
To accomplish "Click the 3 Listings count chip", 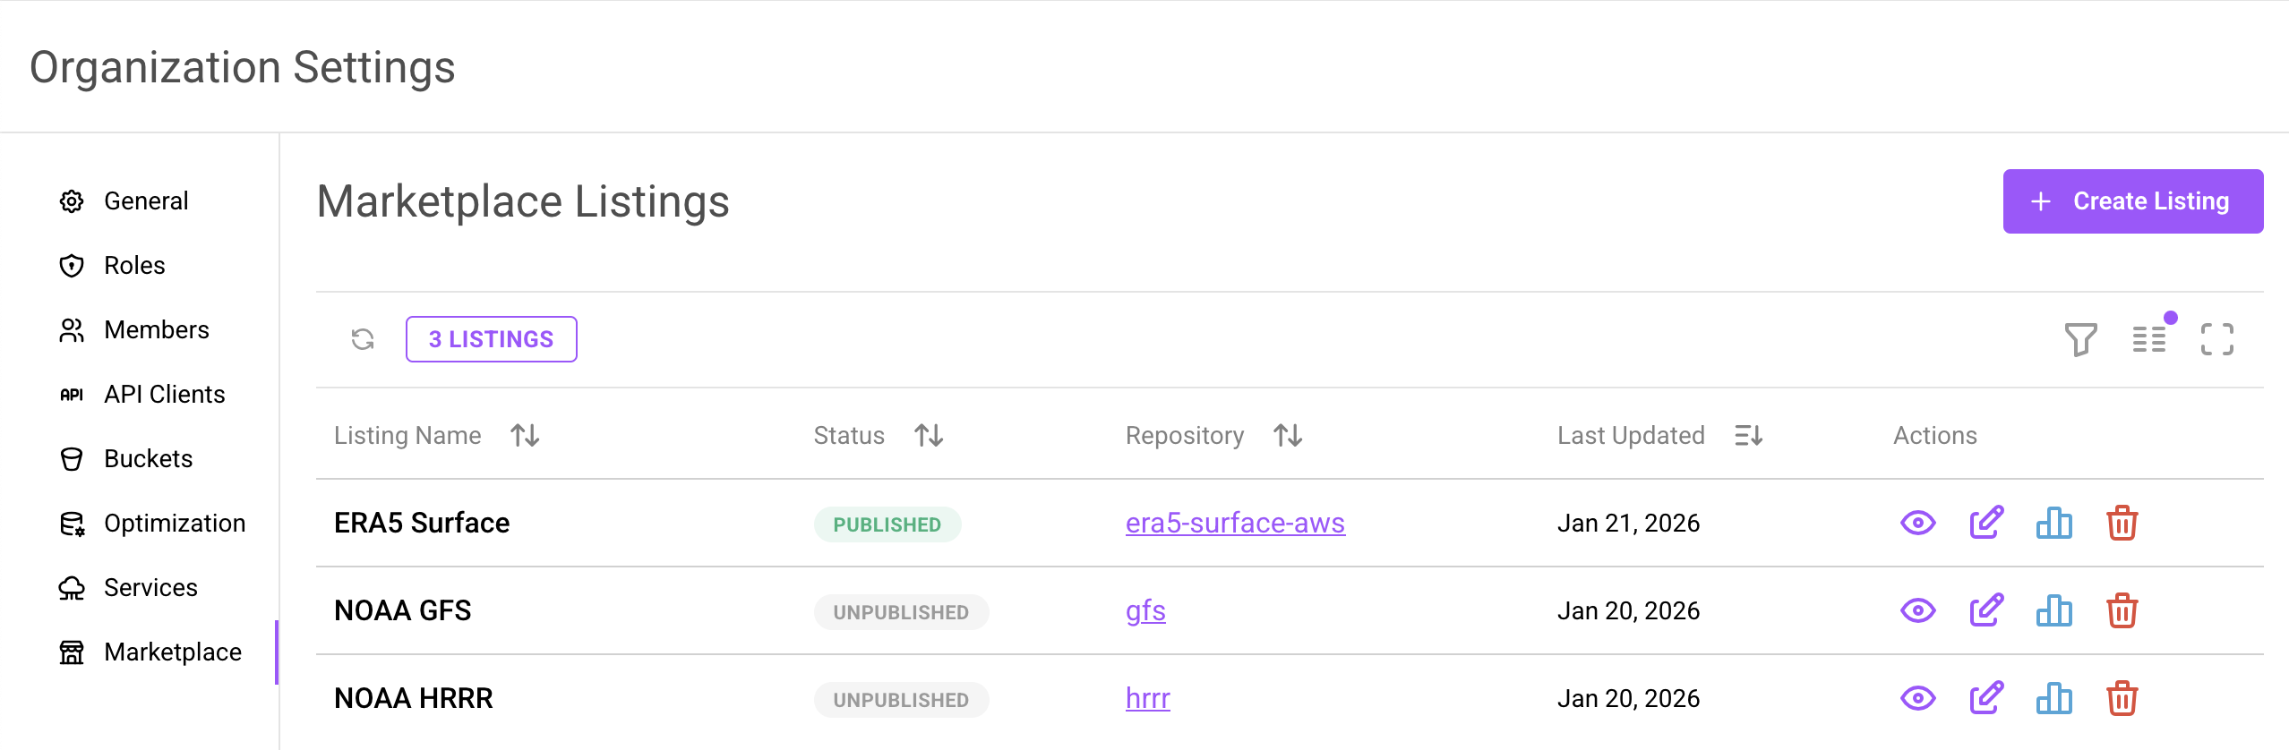I will tap(491, 338).
